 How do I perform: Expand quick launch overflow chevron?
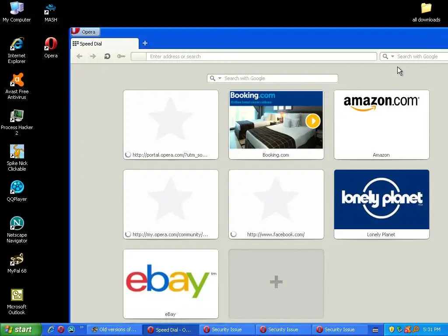(x=81, y=327)
